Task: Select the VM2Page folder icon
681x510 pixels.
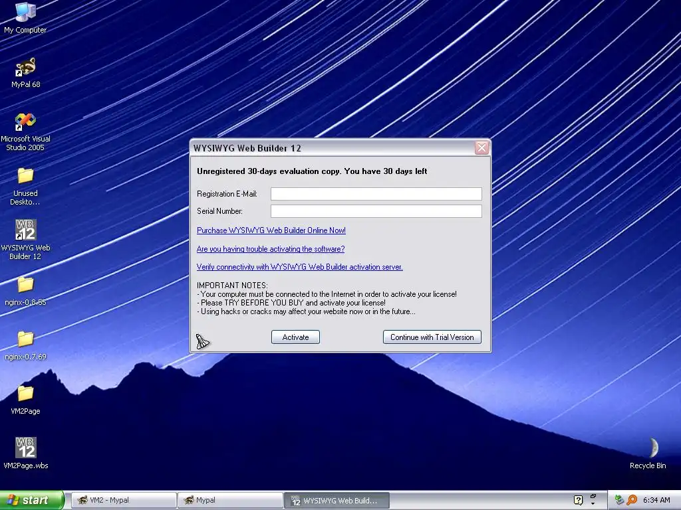Action: coord(26,400)
